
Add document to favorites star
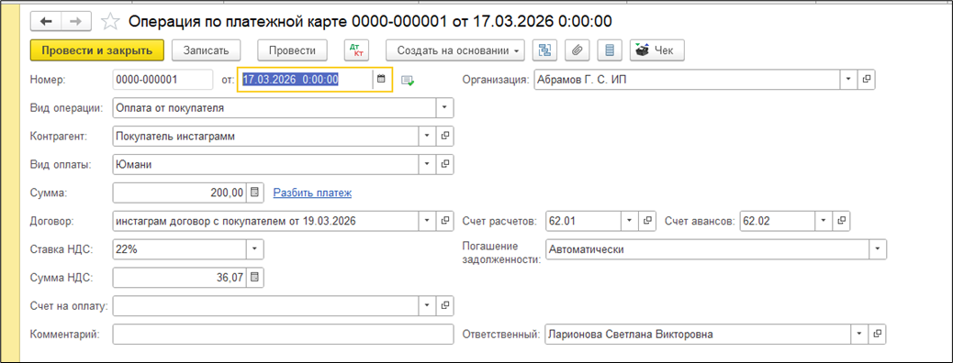pyautogui.click(x=110, y=22)
